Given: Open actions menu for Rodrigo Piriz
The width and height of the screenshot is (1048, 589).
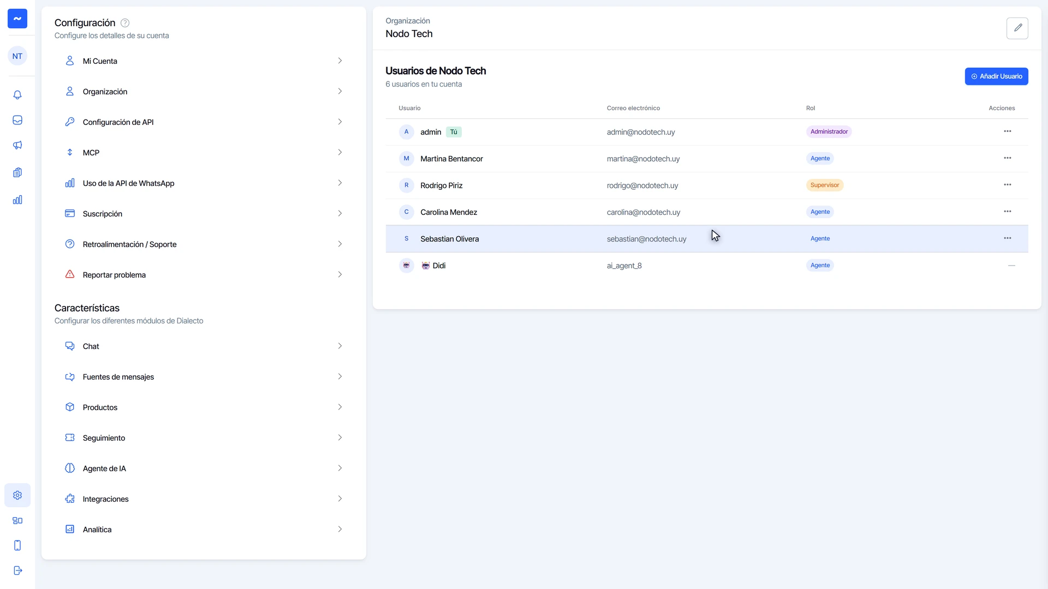Looking at the screenshot, I should (1008, 185).
